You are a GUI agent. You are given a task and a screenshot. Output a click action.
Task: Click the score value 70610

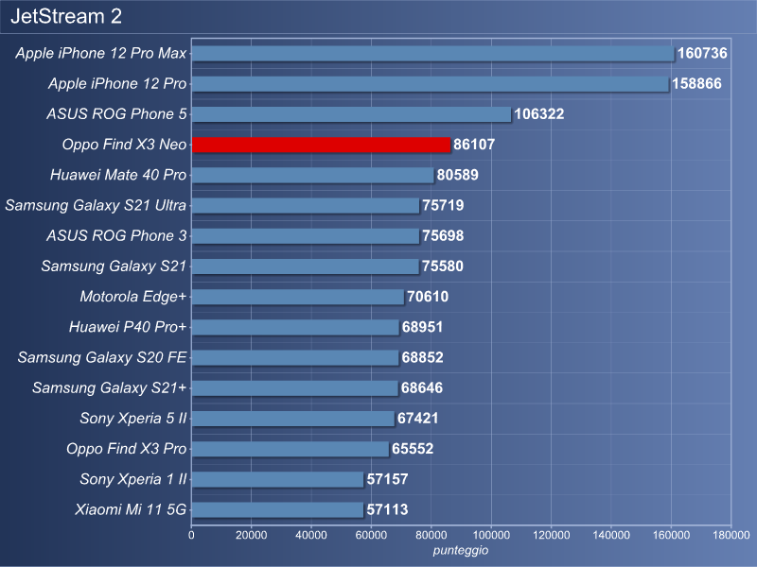click(428, 297)
